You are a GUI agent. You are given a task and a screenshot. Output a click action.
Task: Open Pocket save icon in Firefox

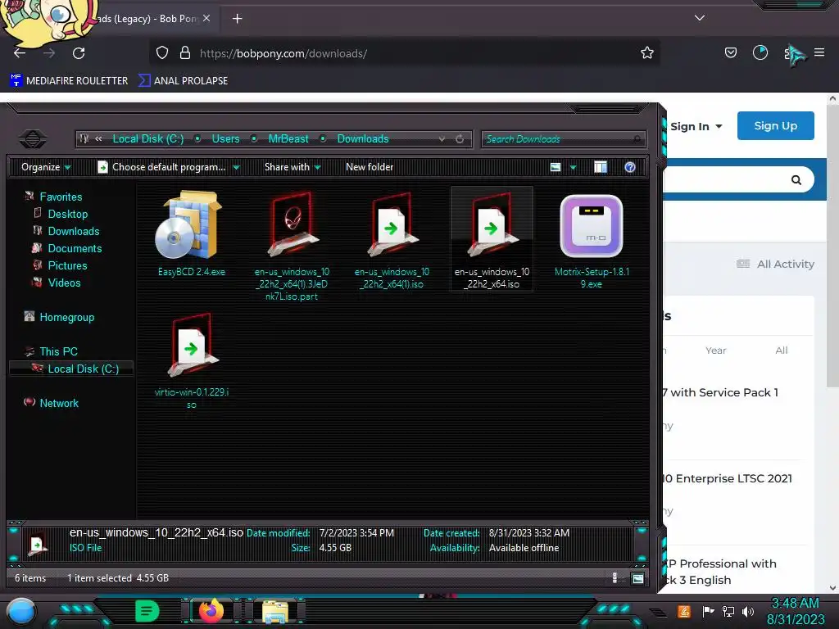[730, 53]
